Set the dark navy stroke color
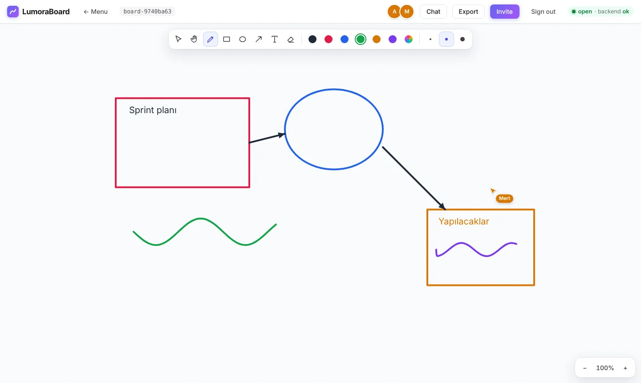641x383 pixels. (x=312, y=39)
